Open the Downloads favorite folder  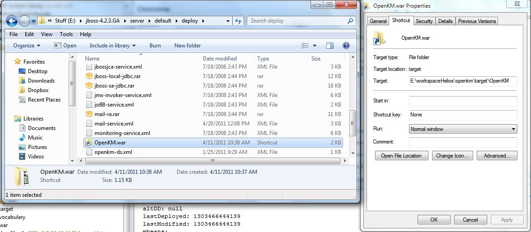41,81
